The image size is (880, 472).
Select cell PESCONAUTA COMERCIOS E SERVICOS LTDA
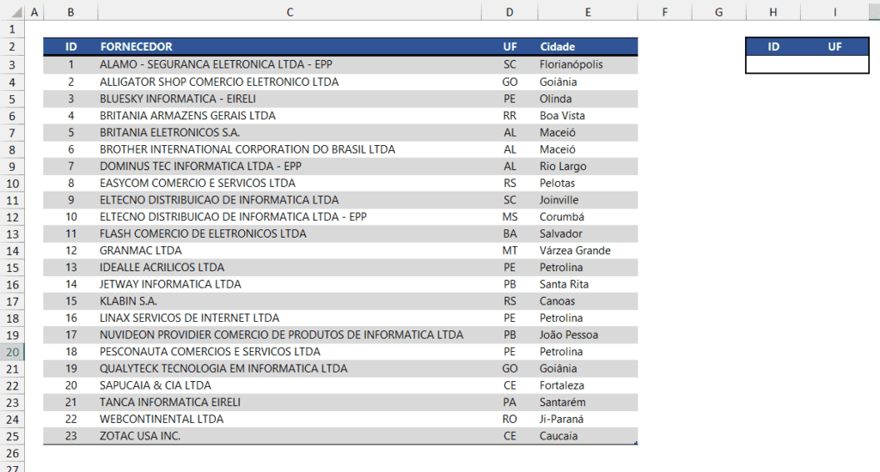290,352
